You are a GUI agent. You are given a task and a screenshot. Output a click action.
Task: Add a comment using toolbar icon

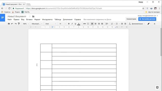point(88,24)
